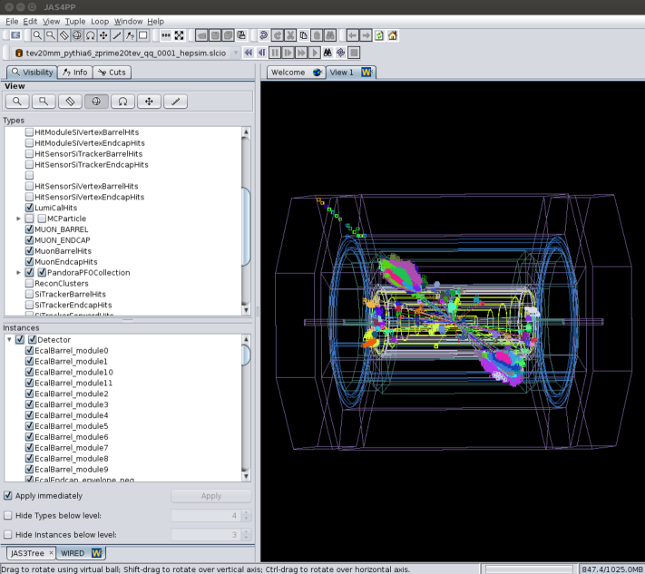Collapse the Detector tree node

point(9,339)
